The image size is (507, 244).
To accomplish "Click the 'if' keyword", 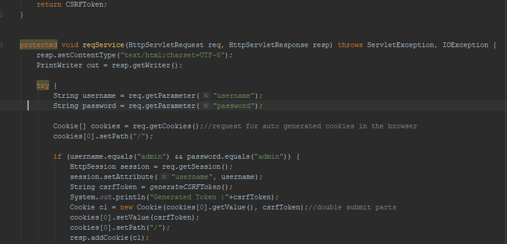I will 57,156.
